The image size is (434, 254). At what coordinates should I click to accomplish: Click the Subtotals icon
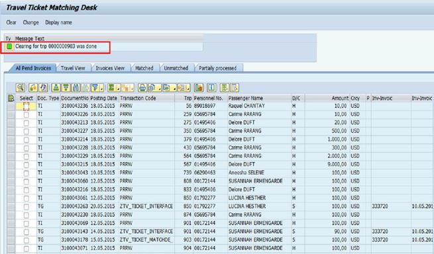point(126,87)
